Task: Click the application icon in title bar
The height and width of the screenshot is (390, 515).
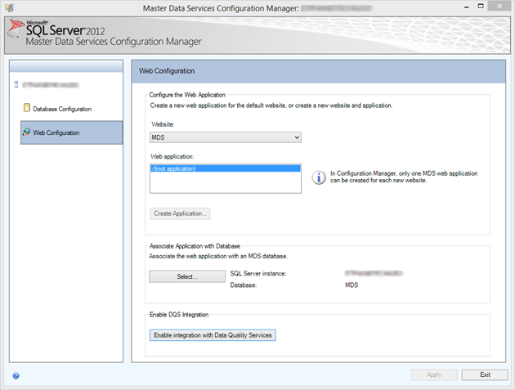Action: click(x=9, y=7)
